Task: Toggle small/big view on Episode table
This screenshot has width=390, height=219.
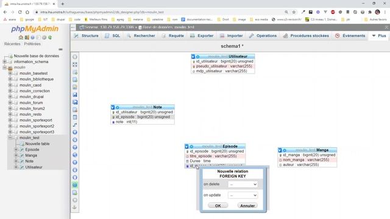Action: tap(187, 147)
